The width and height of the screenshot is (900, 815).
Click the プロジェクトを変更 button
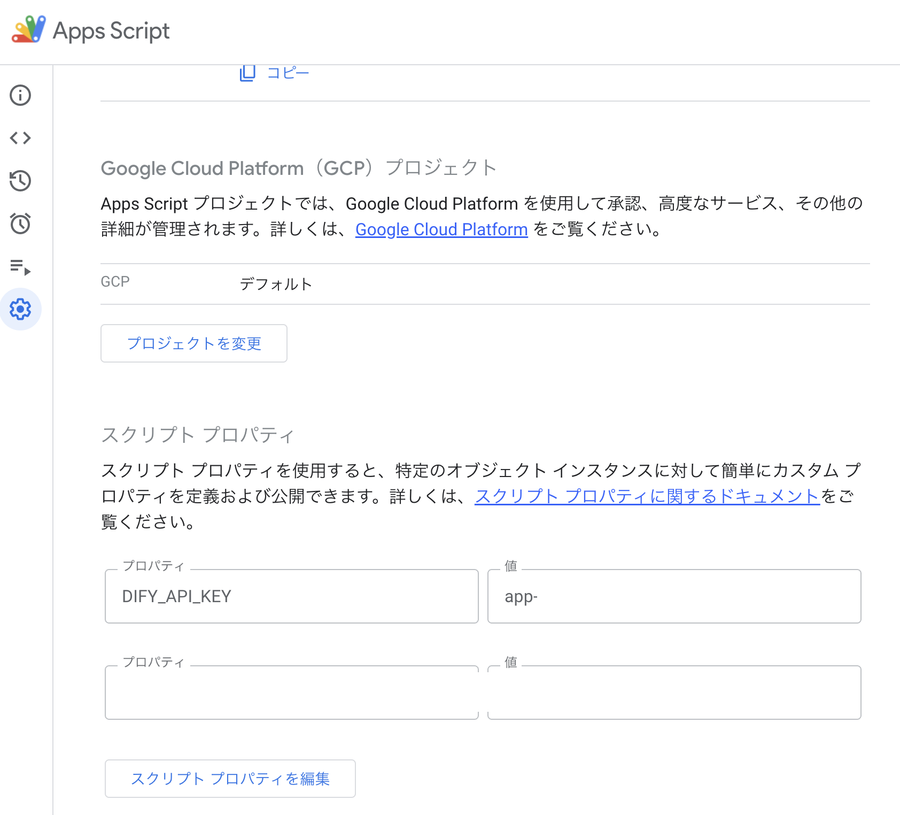click(x=193, y=343)
